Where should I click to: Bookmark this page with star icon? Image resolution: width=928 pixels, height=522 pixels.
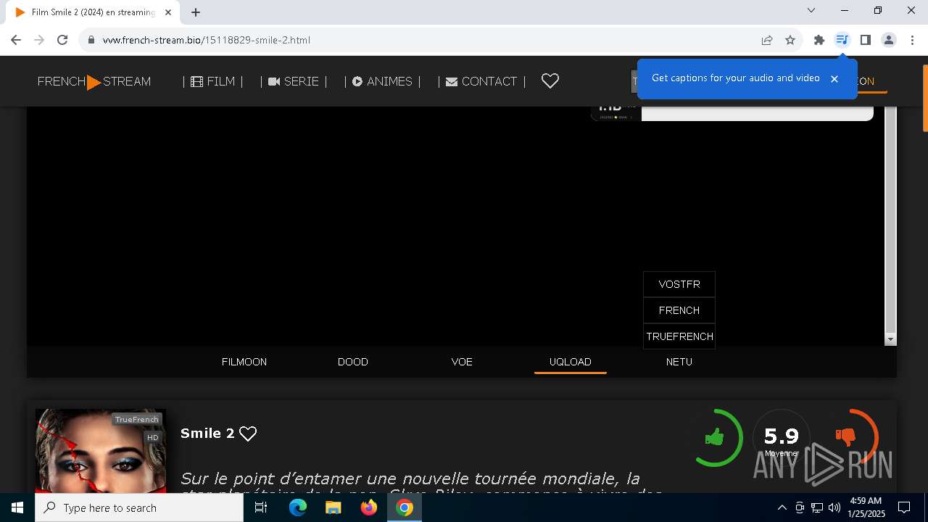(x=790, y=40)
